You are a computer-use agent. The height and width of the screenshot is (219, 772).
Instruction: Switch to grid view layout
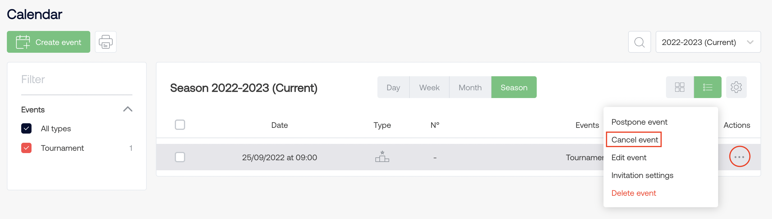[679, 87]
